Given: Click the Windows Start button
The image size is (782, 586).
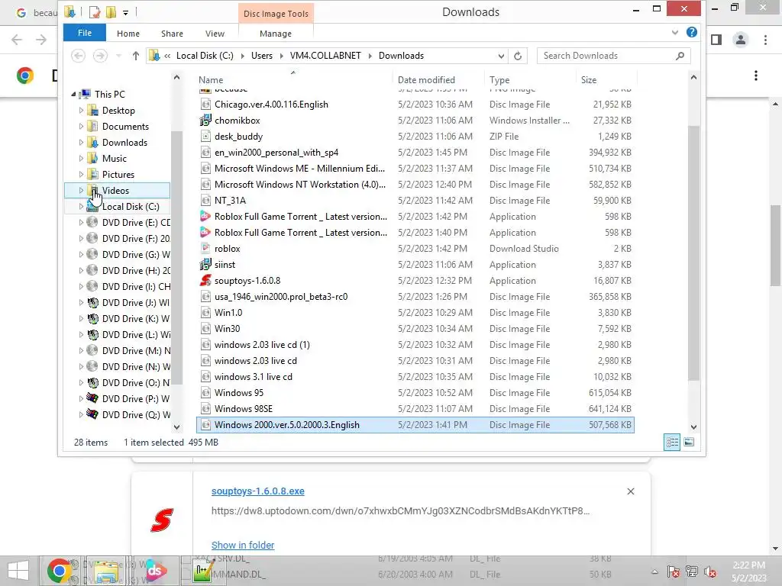Looking at the screenshot, I should (18, 571).
